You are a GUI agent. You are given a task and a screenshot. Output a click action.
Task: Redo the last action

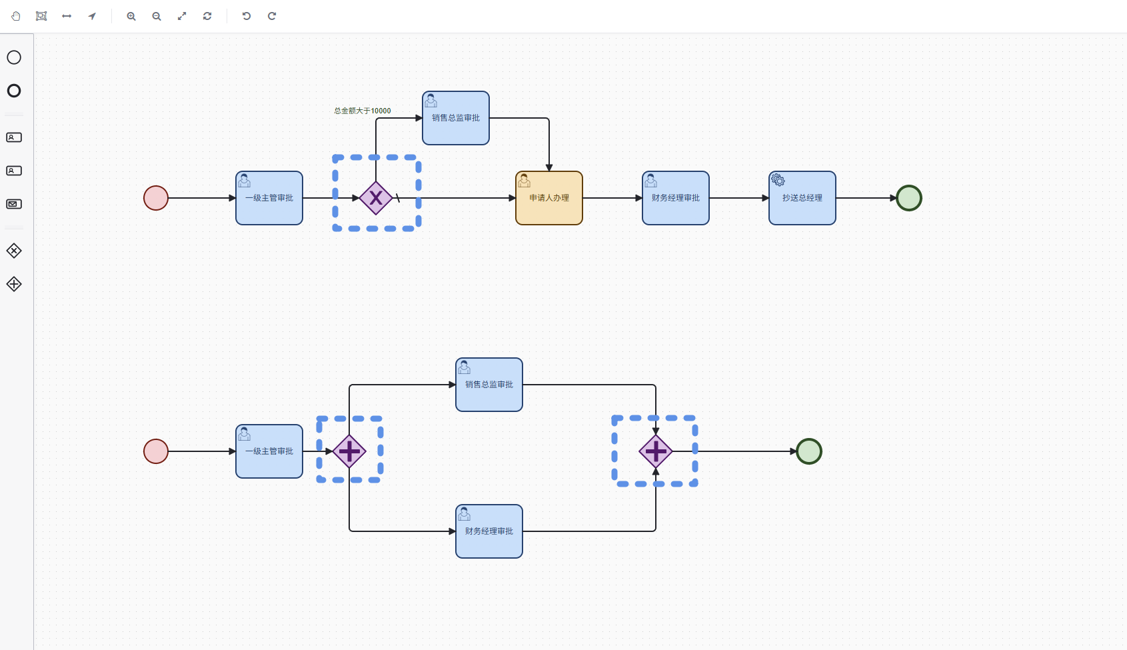point(272,16)
